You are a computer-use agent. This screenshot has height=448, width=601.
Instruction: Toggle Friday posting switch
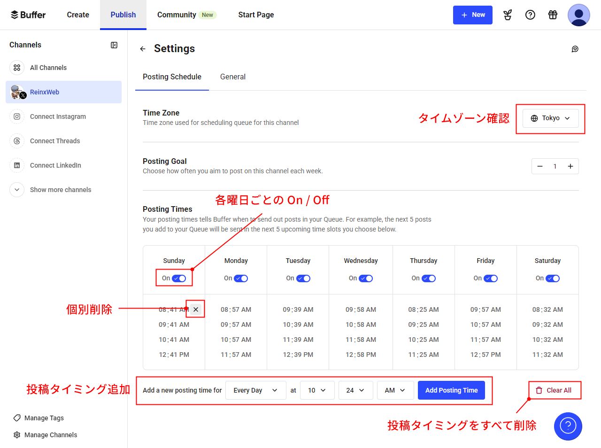tap(491, 278)
